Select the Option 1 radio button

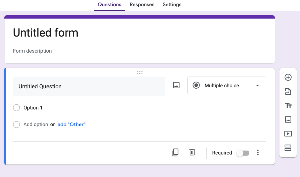coord(16,107)
